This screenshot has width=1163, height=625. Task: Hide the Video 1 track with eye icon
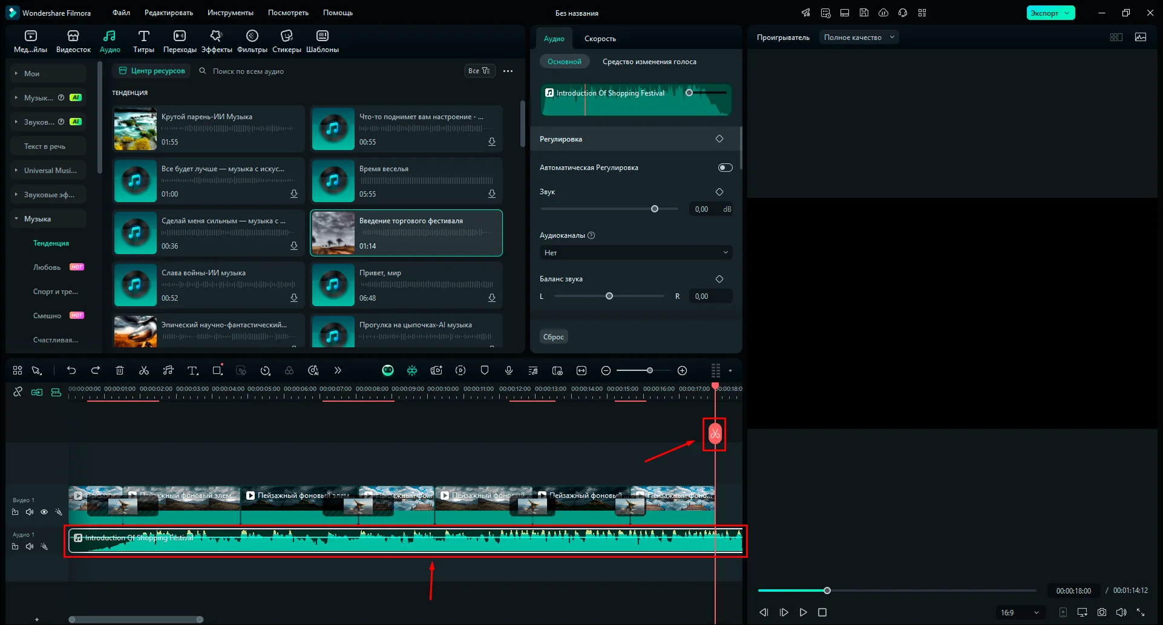pyautogui.click(x=44, y=512)
